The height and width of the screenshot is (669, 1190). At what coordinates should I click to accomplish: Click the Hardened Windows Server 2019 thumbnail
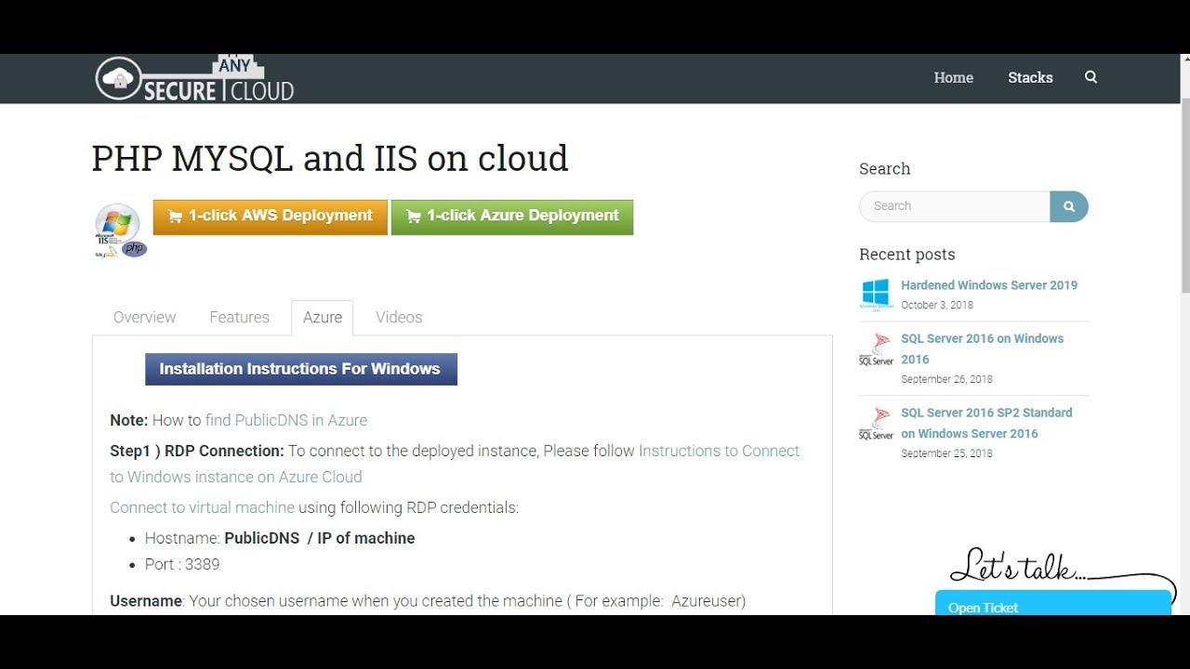pyautogui.click(x=876, y=295)
